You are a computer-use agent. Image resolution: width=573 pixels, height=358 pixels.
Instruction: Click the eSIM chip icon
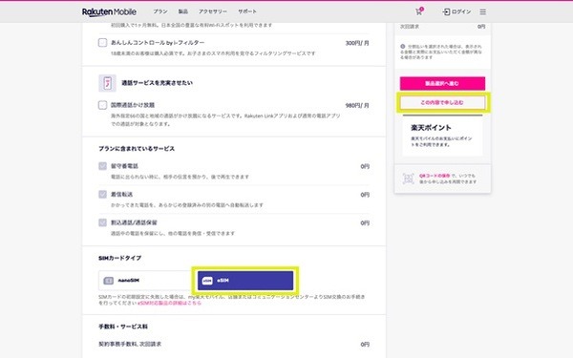207,281
